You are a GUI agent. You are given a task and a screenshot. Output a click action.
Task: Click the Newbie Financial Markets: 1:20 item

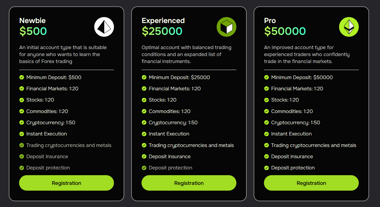[x=52, y=89]
